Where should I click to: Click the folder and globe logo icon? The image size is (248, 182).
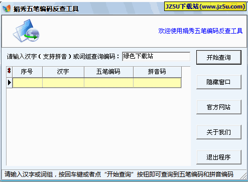pyautogui.click(x=26, y=31)
